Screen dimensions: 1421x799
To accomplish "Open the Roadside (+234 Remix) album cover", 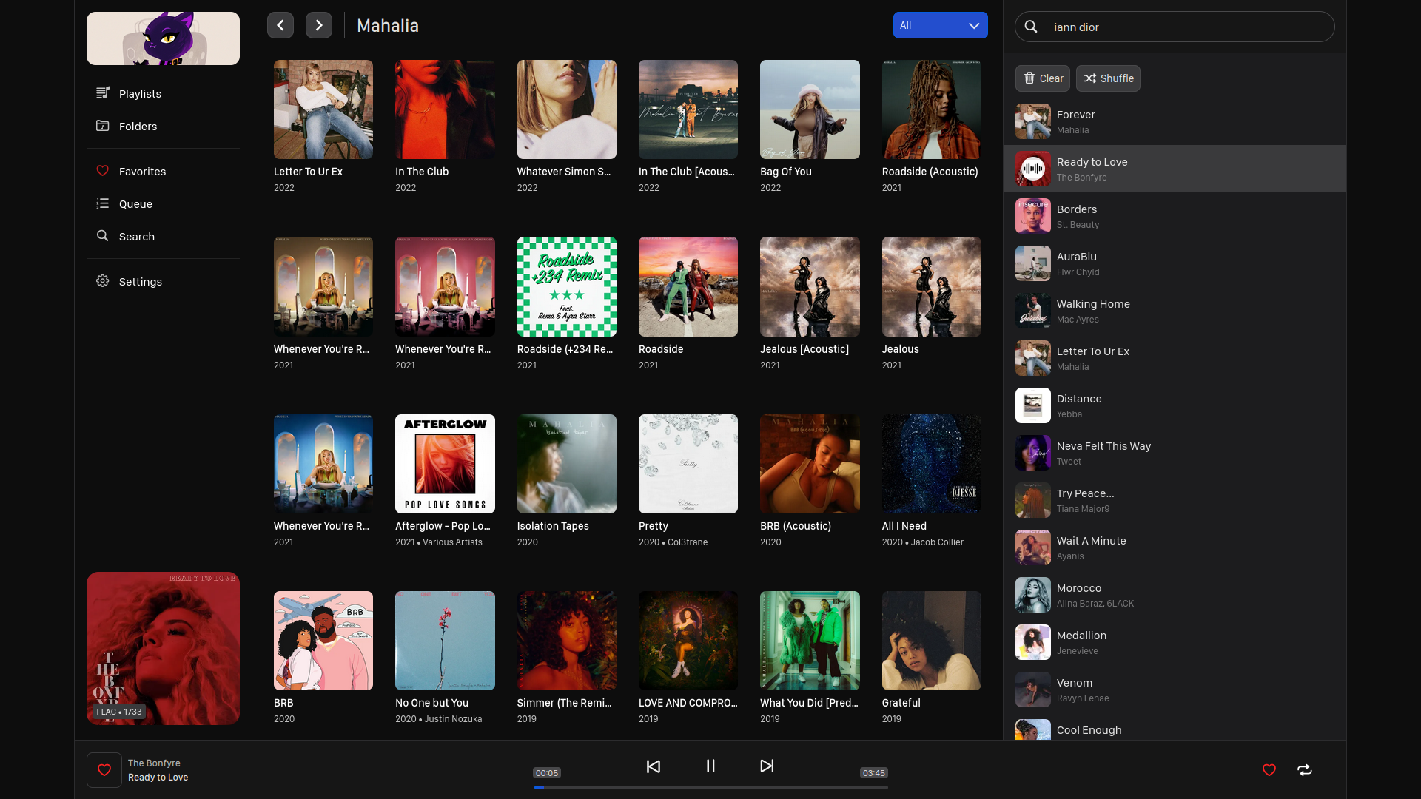I will (x=566, y=287).
